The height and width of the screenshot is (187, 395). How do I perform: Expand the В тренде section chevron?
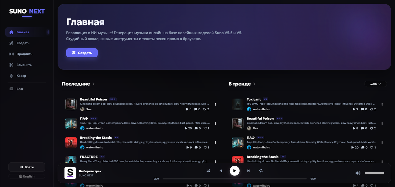[x=254, y=84]
